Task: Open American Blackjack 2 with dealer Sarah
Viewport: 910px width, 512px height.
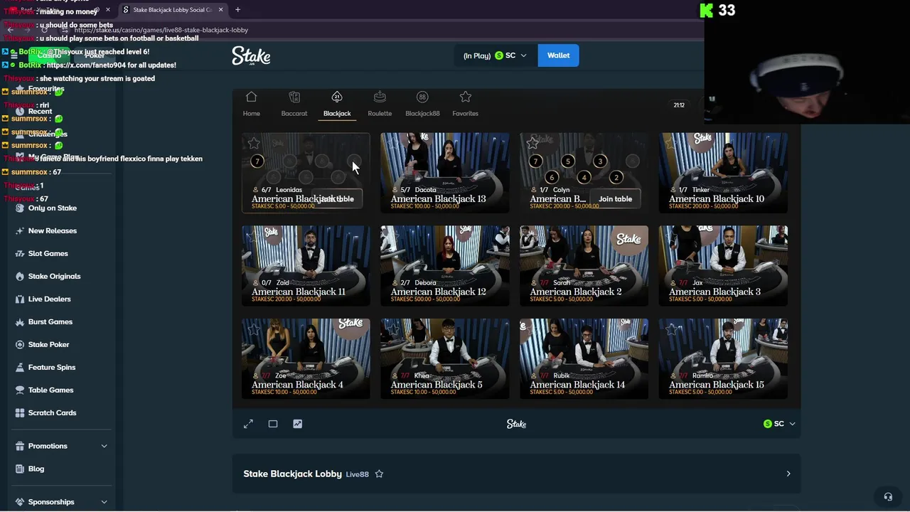Action: (584, 266)
